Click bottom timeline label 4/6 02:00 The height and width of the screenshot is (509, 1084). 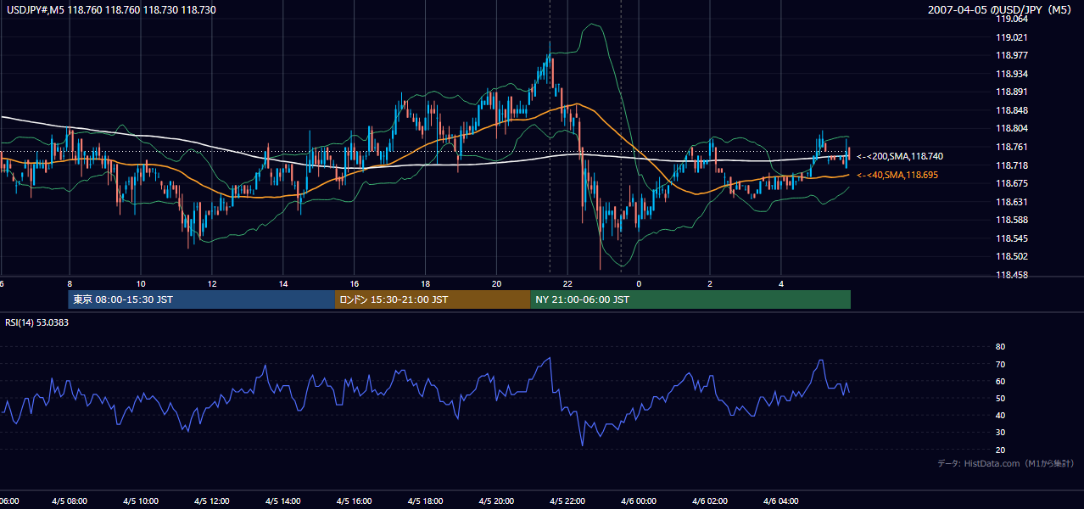click(711, 501)
